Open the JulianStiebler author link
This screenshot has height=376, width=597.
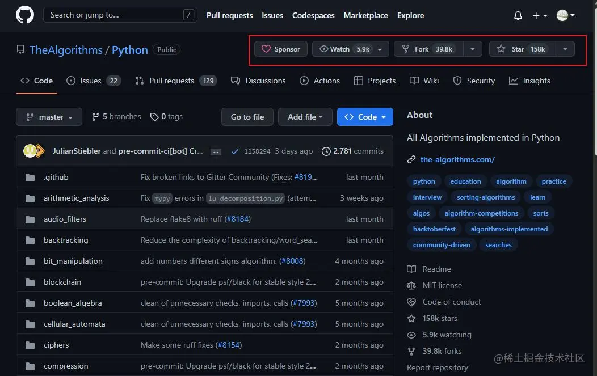[x=77, y=151]
